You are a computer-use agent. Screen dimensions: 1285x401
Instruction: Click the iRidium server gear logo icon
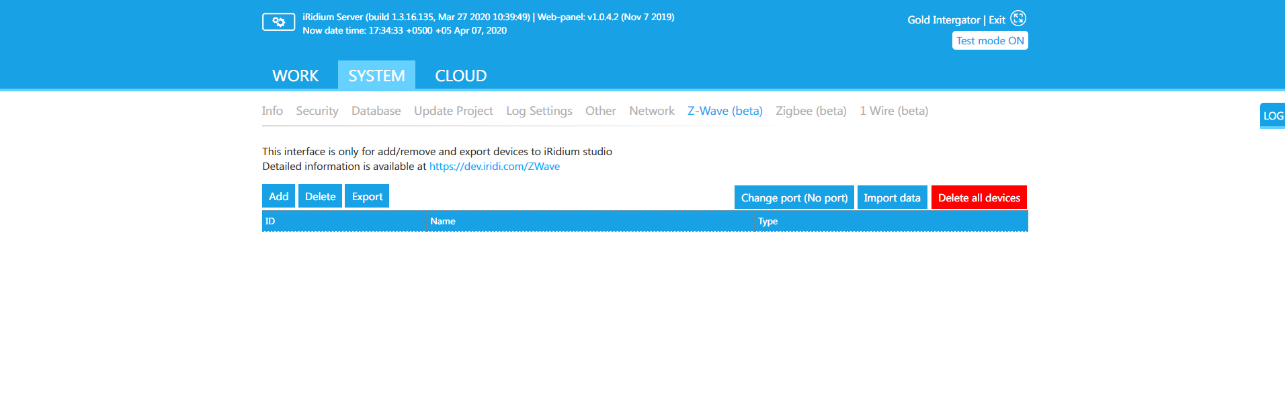(278, 22)
